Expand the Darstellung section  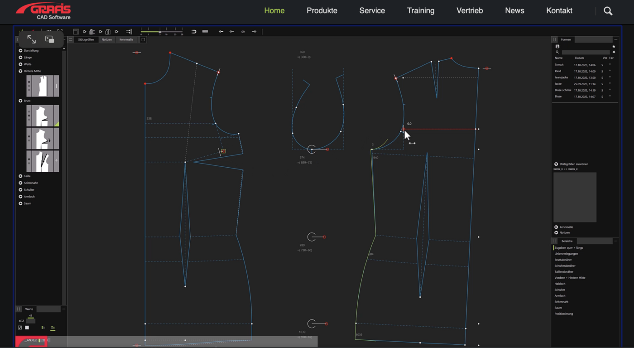(20, 51)
